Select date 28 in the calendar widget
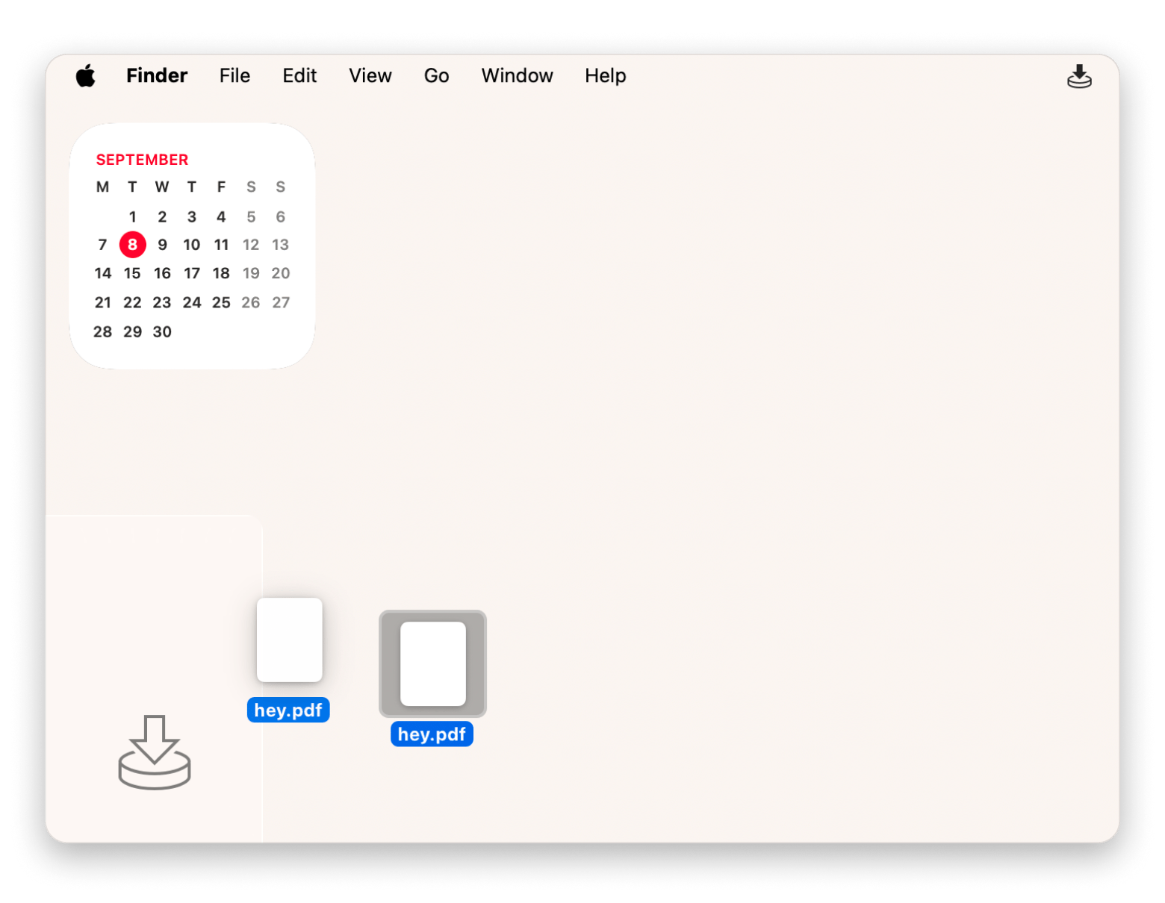 coord(103,332)
